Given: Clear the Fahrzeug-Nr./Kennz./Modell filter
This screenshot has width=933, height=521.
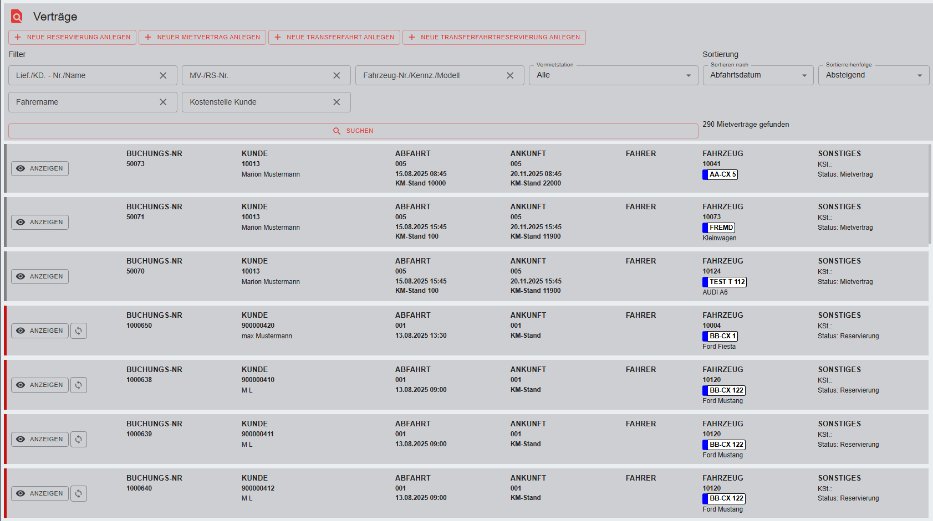Looking at the screenshot, I should tap(510, 75).
